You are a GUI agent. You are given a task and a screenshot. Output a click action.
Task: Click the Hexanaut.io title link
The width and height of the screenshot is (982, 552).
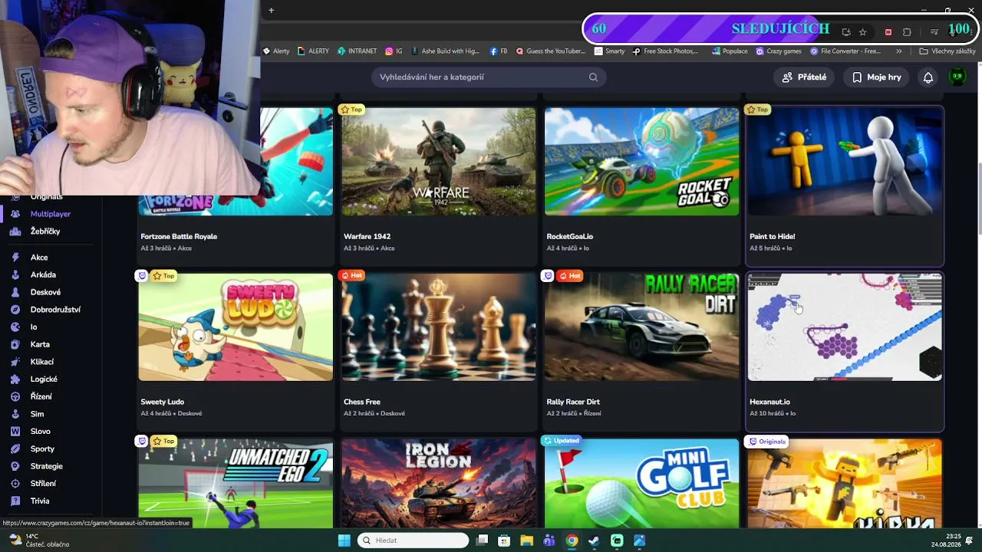pos(769,402)
